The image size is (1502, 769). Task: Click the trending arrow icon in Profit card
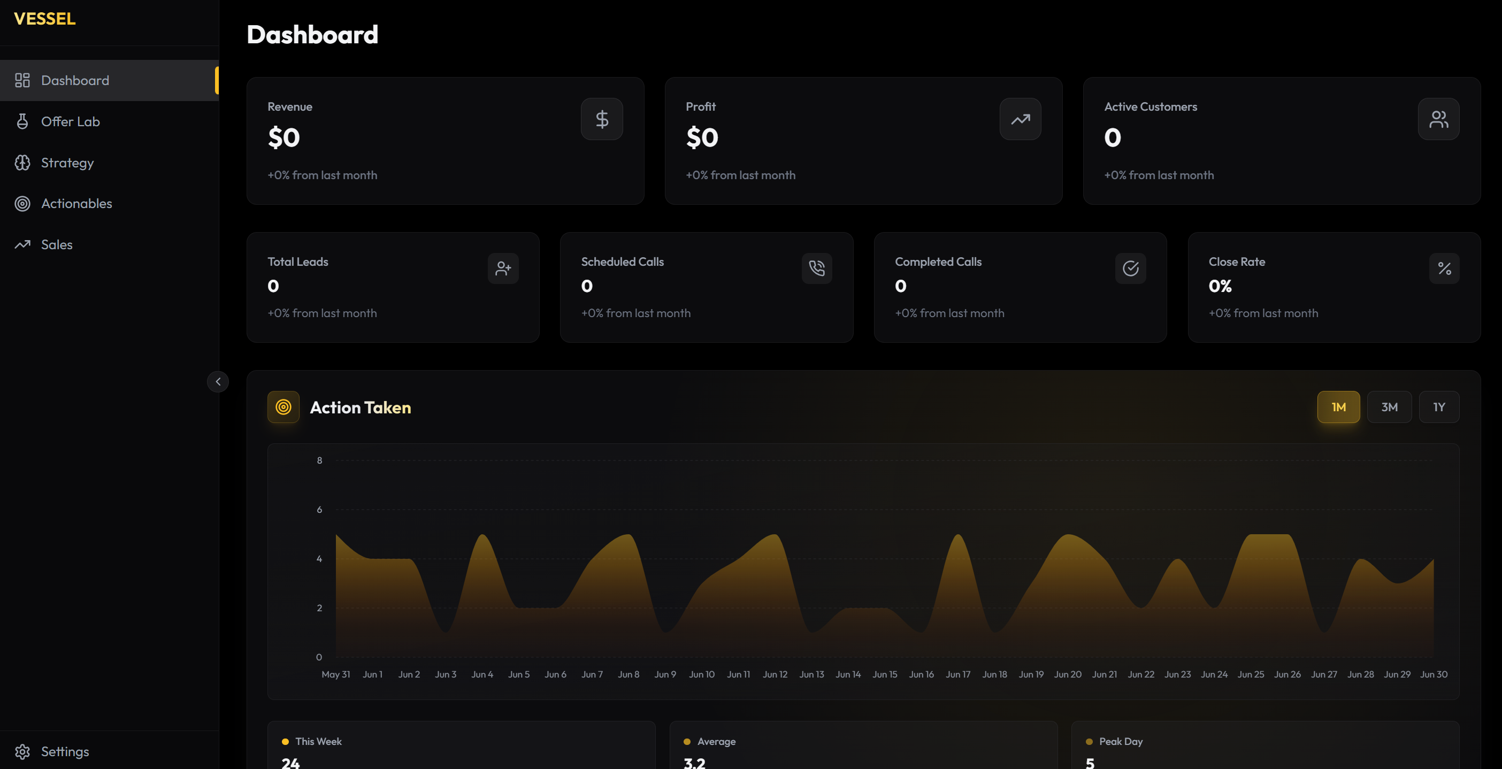[1020, 119]
